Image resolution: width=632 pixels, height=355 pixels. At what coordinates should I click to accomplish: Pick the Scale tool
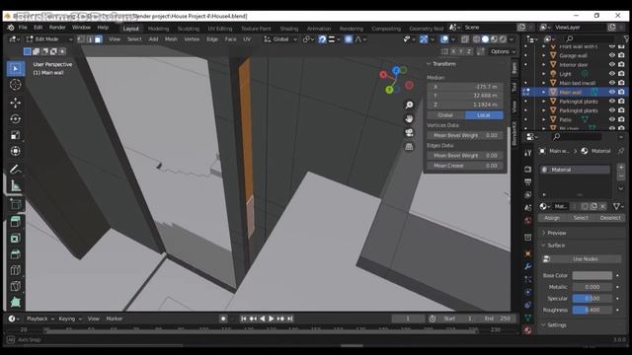(16, 135)
